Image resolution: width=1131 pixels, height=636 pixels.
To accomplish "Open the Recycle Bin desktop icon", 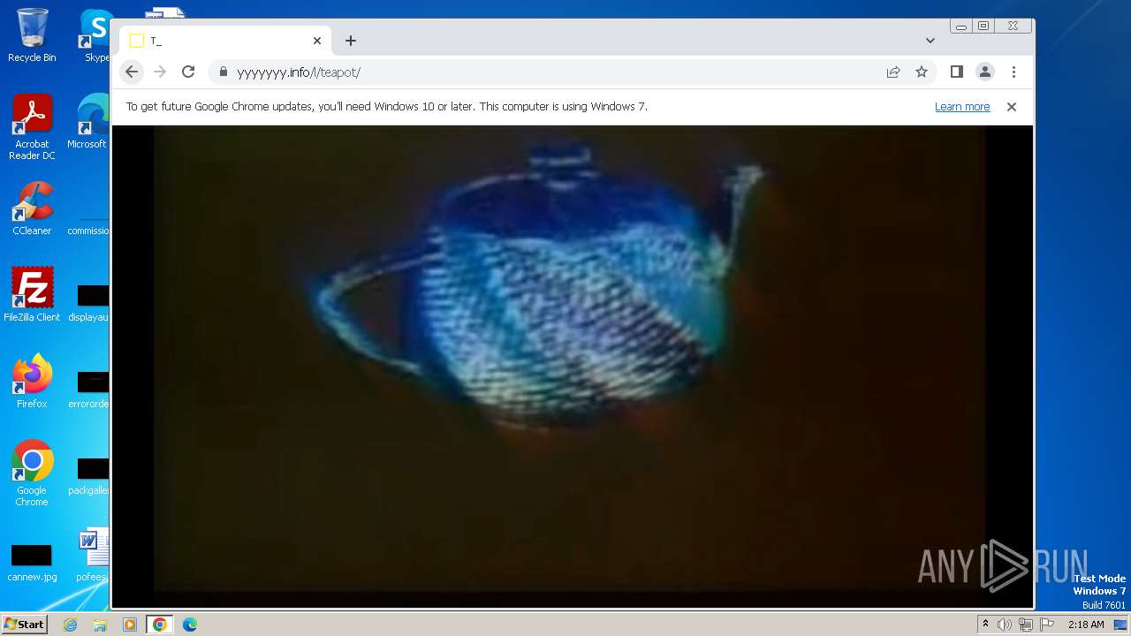I will tap(32, 35).
